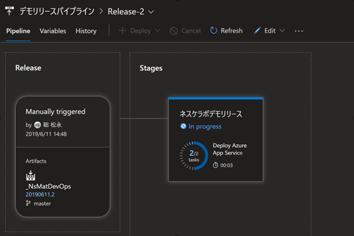The width and height of the screenshot is (354, 236).
Task: Click the user name 聡 松永
Action: point(53,125)
